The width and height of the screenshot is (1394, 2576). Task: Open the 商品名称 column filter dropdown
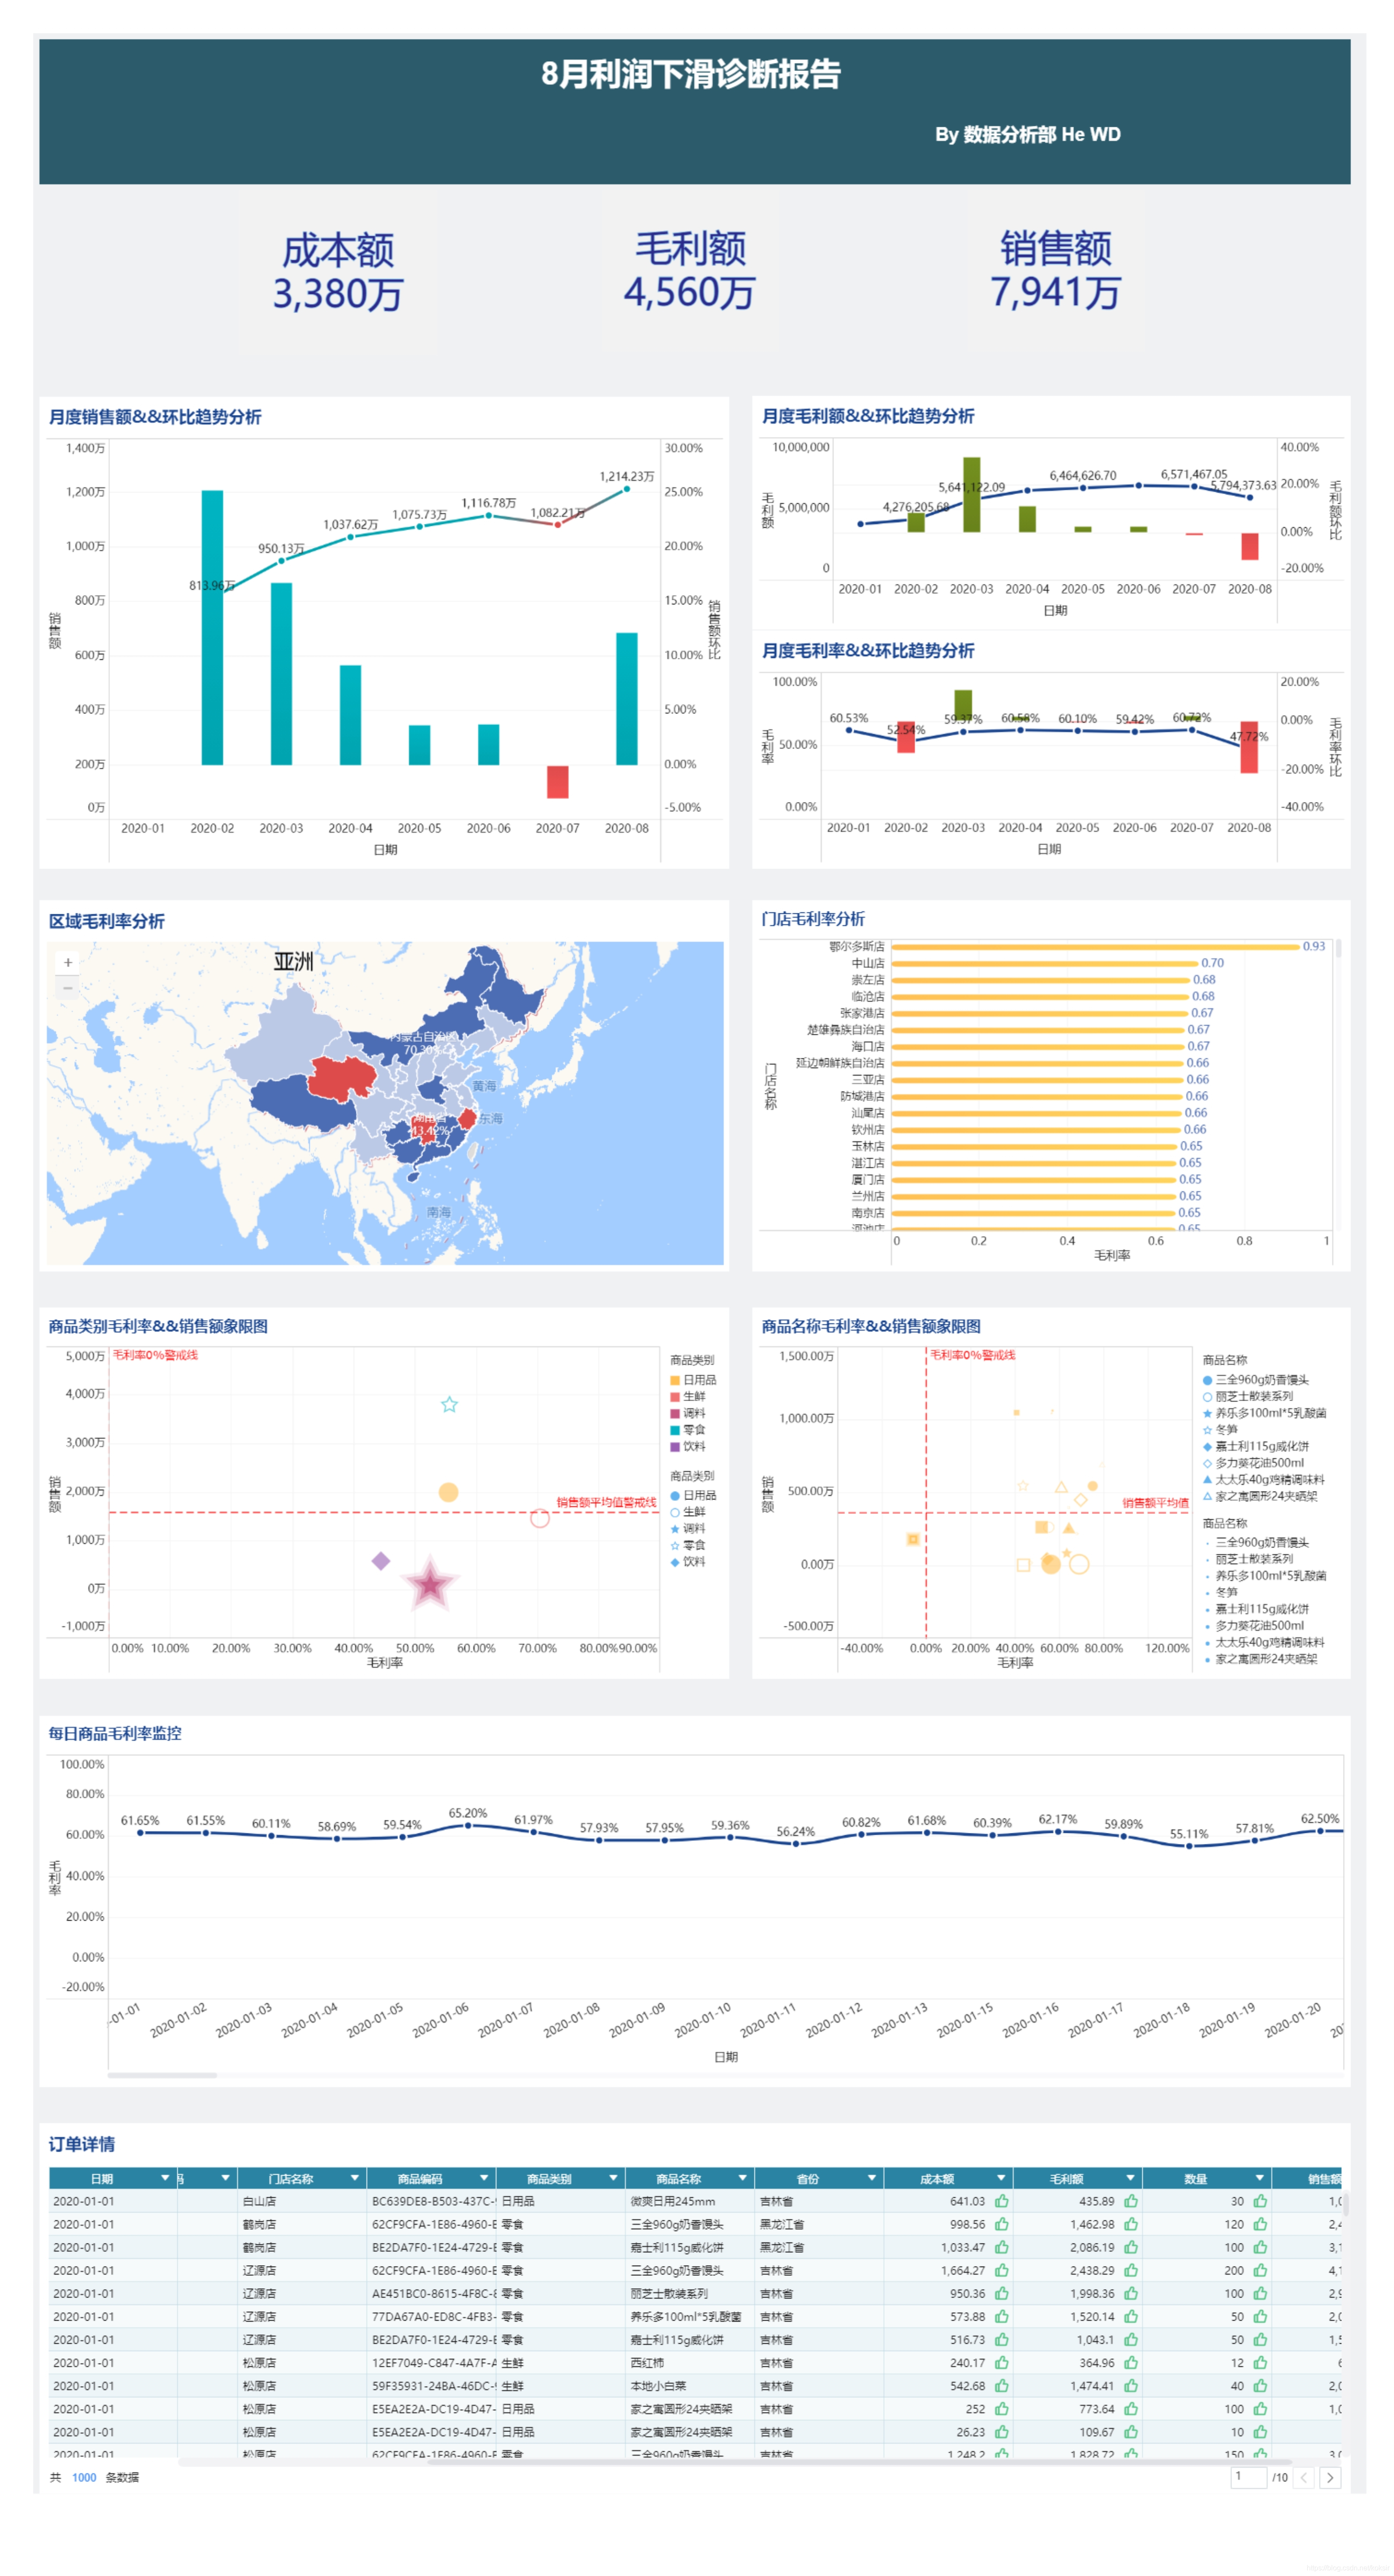click(742, 2178)
